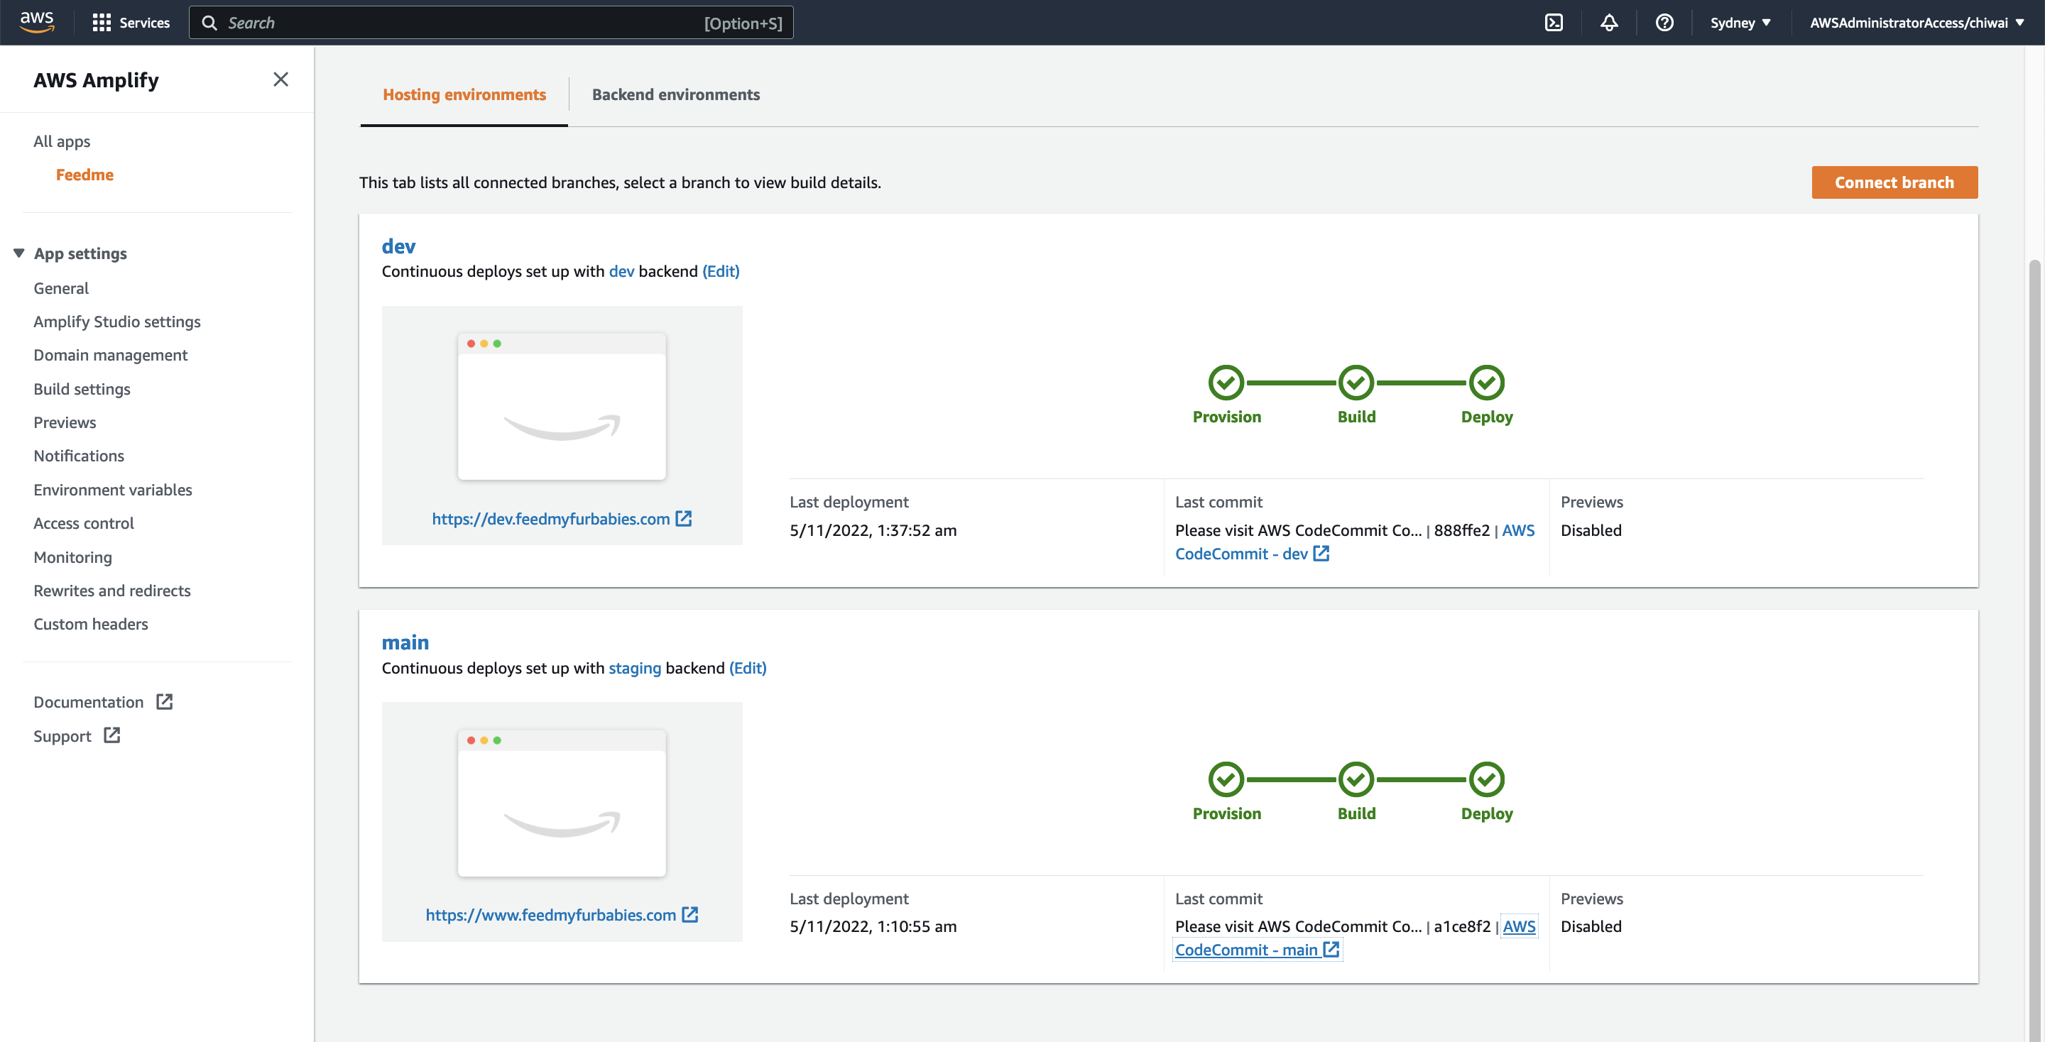Click the search magnifier icon
Viewport: 2045px width, 1042px height.
point(209,23)
